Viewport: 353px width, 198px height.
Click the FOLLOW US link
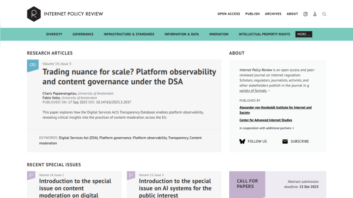(257, 141)
